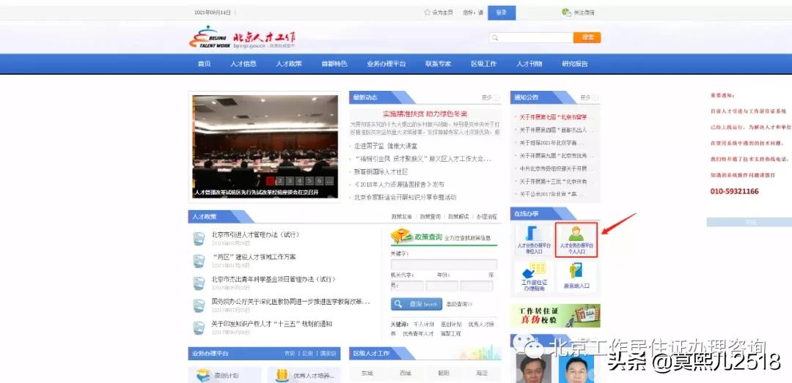Click the 关注微信 link

tap(584, 12)
